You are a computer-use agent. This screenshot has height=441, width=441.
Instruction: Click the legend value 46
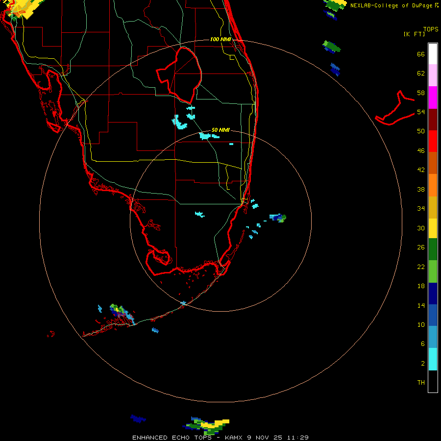tap(421, 151)
